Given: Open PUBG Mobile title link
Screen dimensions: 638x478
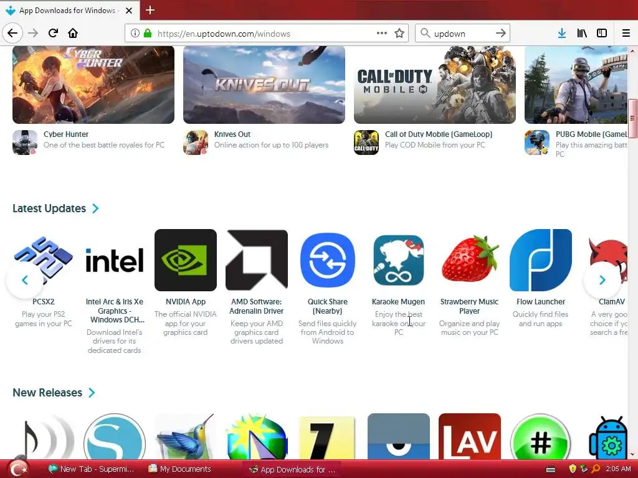Looking at the screenshot, I should [x=592, y=134].
